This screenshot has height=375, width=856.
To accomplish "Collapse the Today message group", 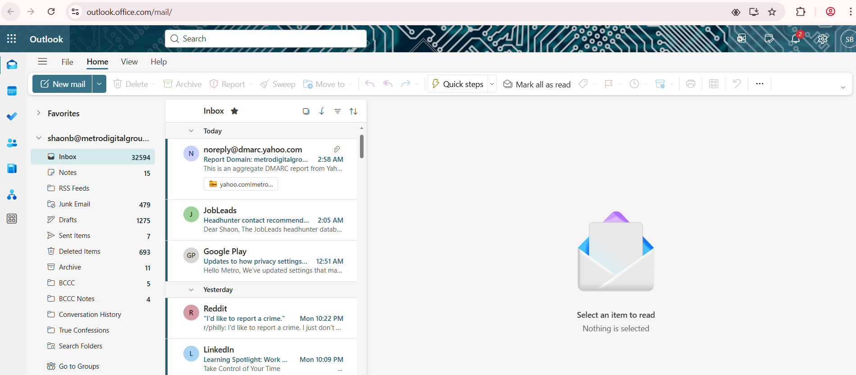I will [x=191, y=131].
